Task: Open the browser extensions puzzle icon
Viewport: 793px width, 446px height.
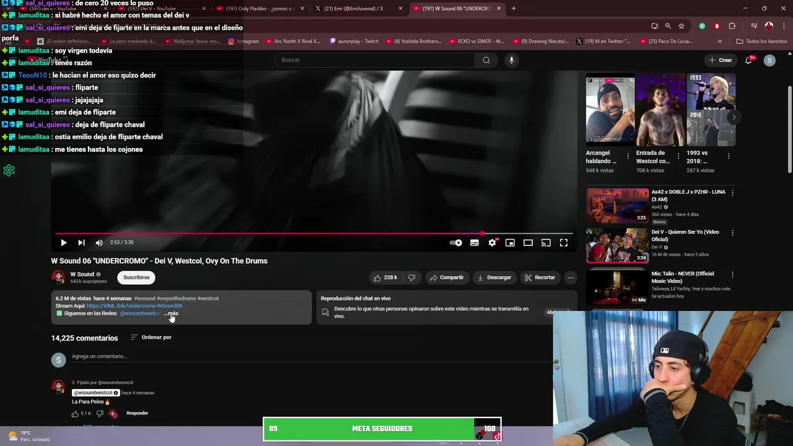Action: pos(732,26)
